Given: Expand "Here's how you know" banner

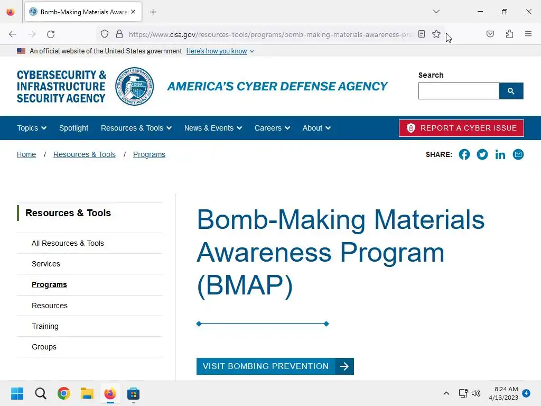Looking at the screenshot, I should pos(220,51).
